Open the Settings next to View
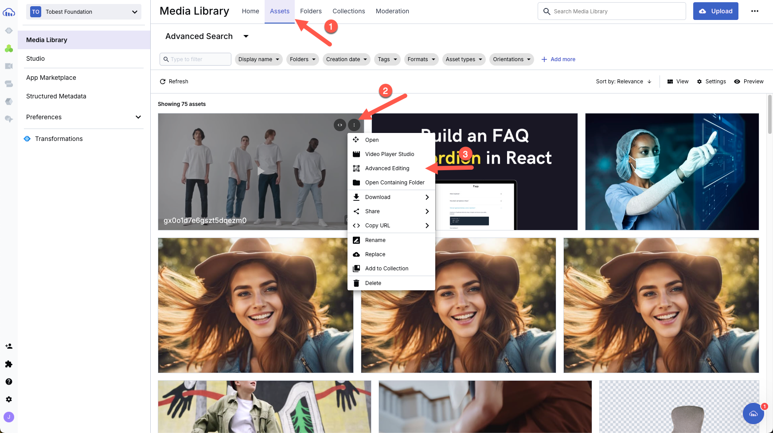 coord(711,82)
